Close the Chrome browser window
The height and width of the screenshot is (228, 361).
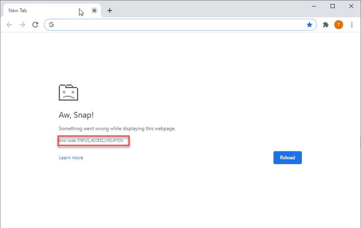pos(351,6)
